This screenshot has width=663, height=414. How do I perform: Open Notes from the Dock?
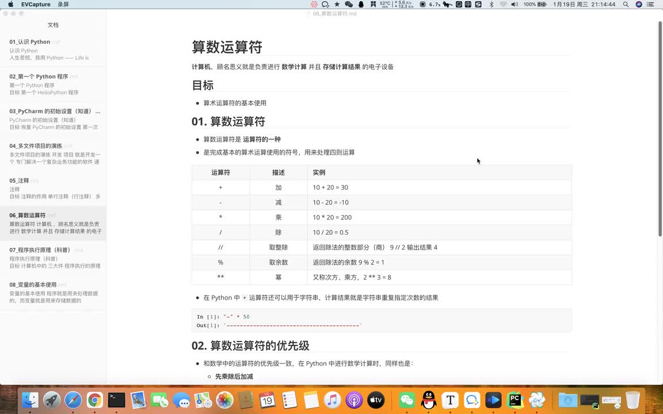[x=311, y=400]
